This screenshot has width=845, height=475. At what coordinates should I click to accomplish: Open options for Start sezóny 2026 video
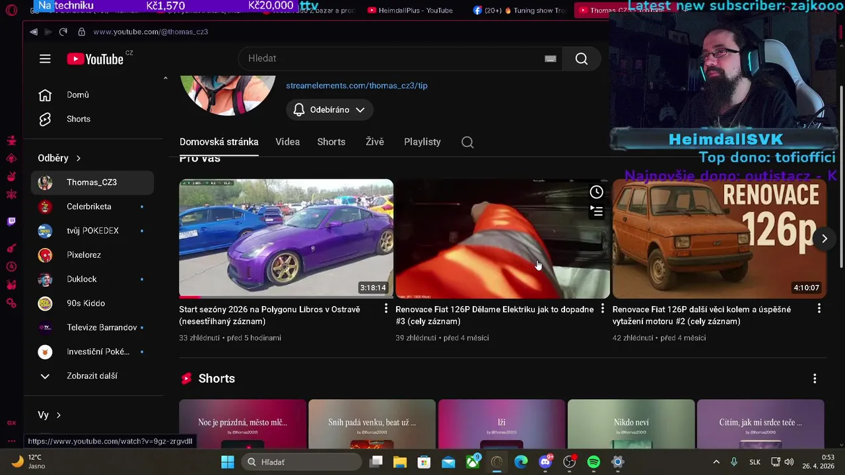386,309
